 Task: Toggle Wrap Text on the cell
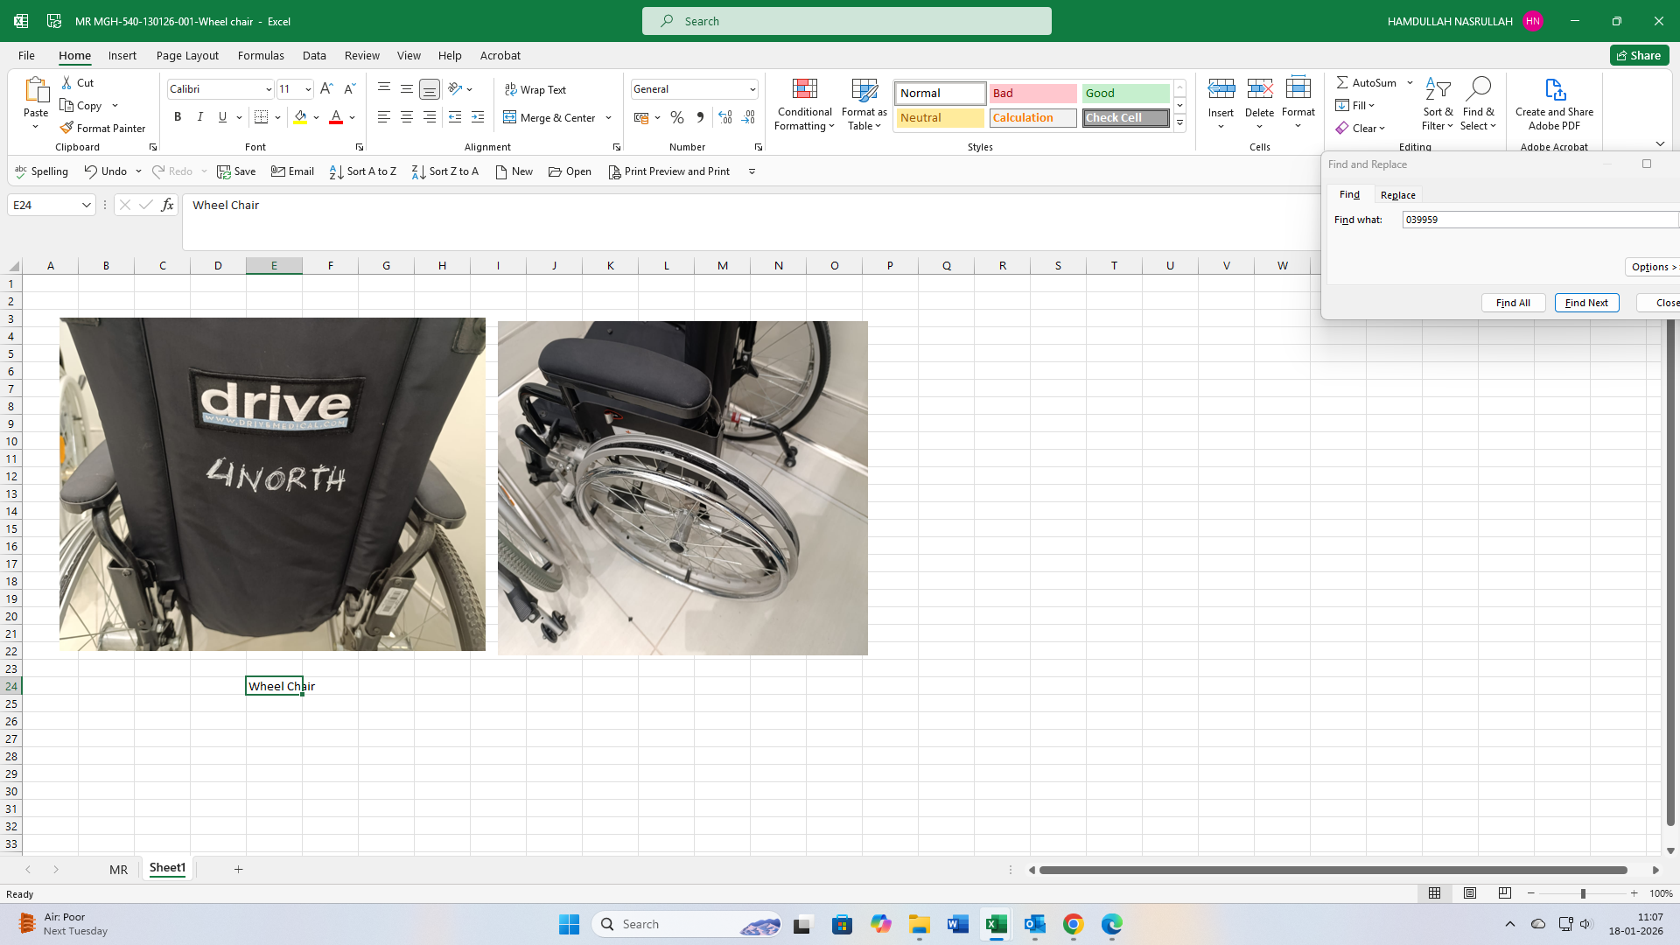pyautogui.click(x=535, y=89)
